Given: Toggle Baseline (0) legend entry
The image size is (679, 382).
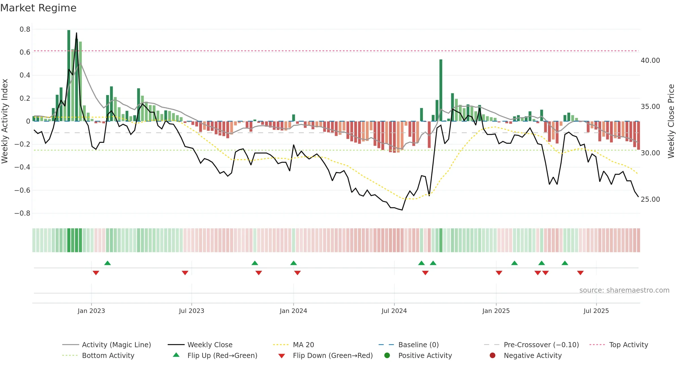Looking at the screenshot, I should (409, 345).
